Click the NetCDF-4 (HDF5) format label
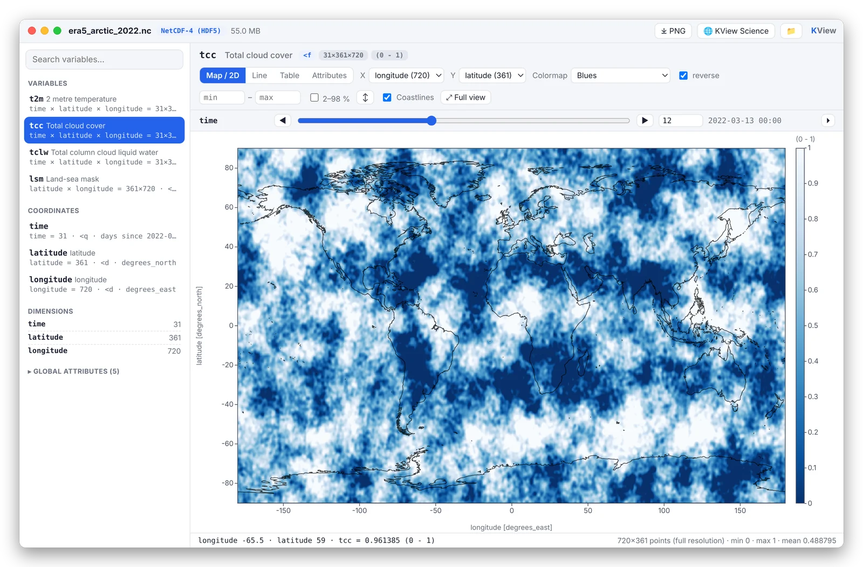 (190, 31)
